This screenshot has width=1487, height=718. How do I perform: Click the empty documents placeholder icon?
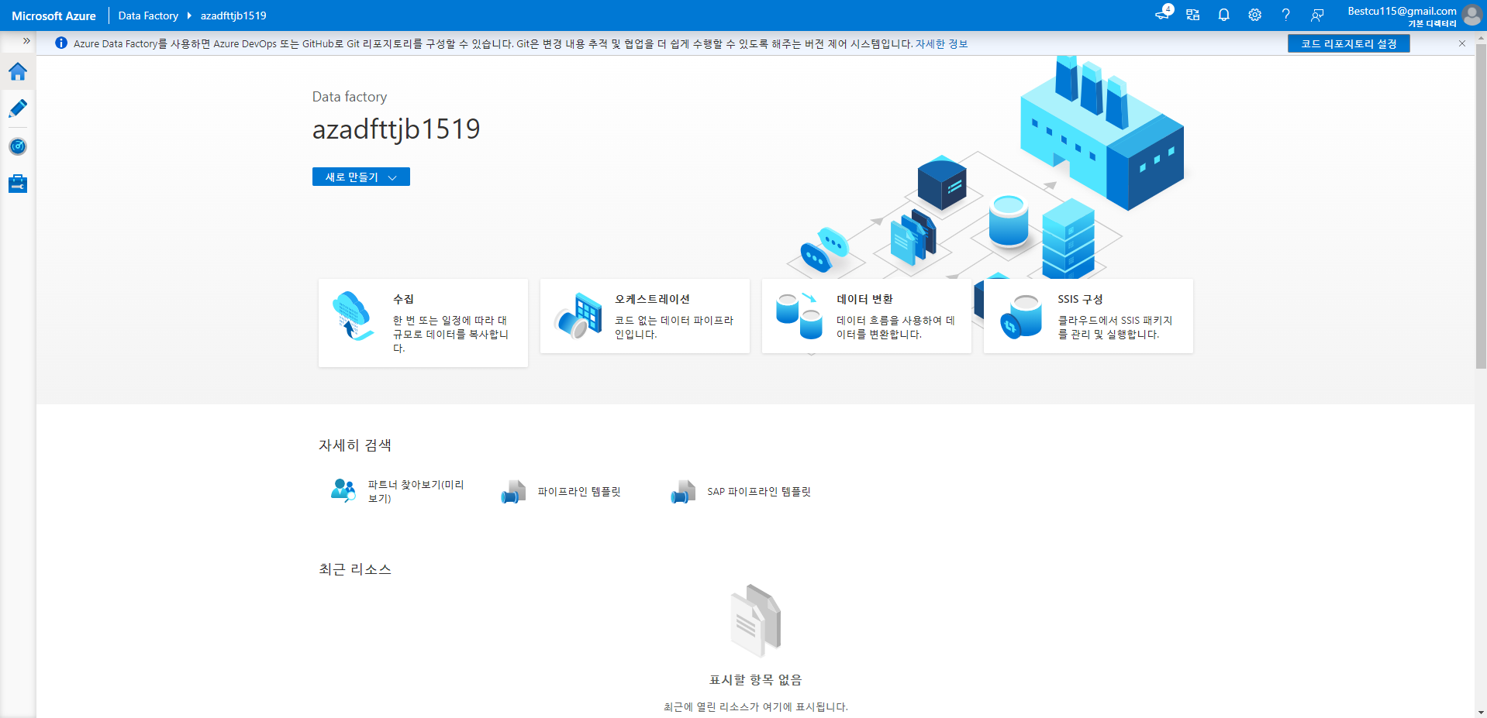pos(756,620)
